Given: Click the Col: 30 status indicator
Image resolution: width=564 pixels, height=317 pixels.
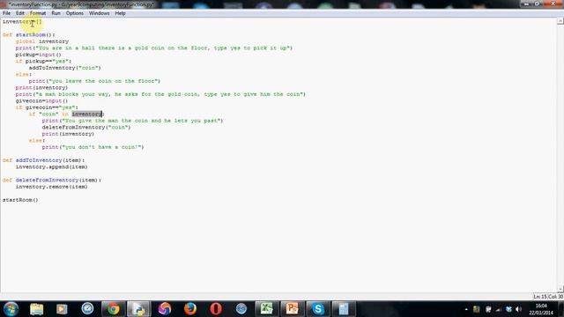Looking at the screenshot, I should [556, 297].
